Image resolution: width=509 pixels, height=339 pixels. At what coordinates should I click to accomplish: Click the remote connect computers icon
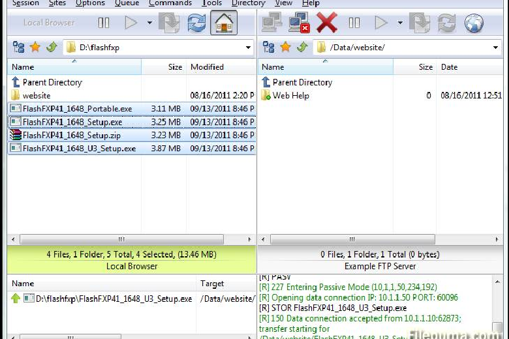[x=272, y=23]
